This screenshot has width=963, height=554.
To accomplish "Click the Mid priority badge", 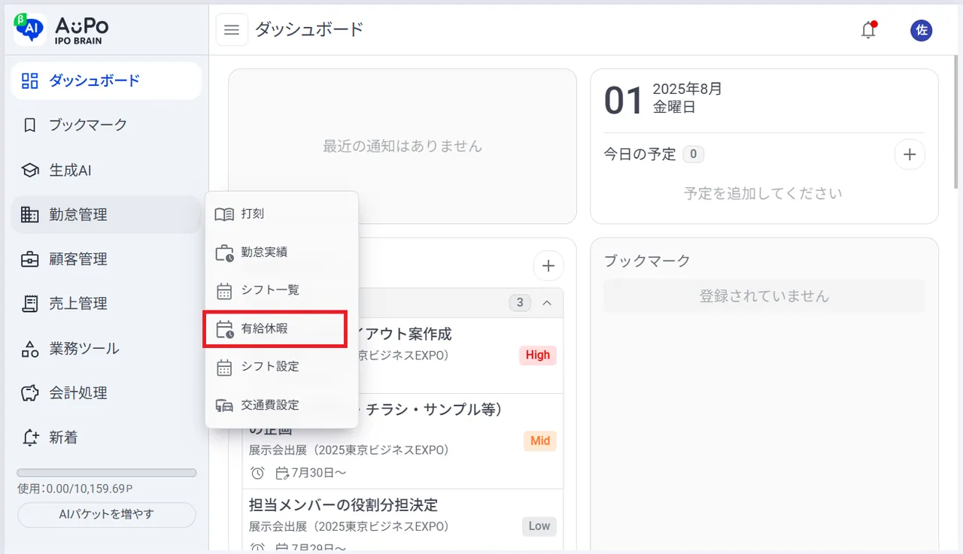I will click(x=540, y=441).
